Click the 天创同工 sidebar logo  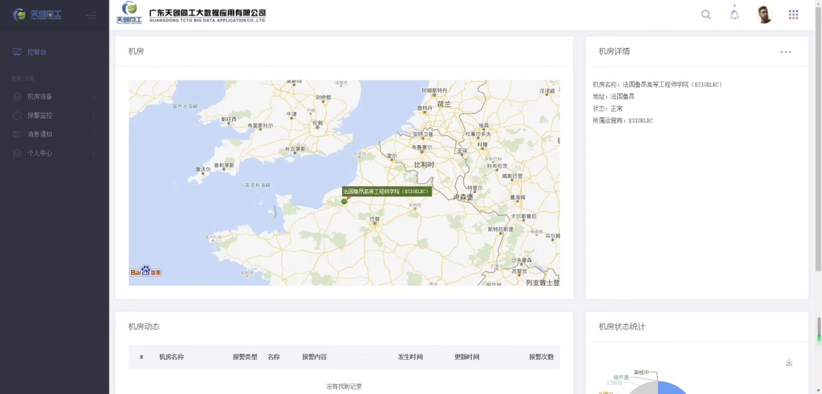[x=36, y=15]
